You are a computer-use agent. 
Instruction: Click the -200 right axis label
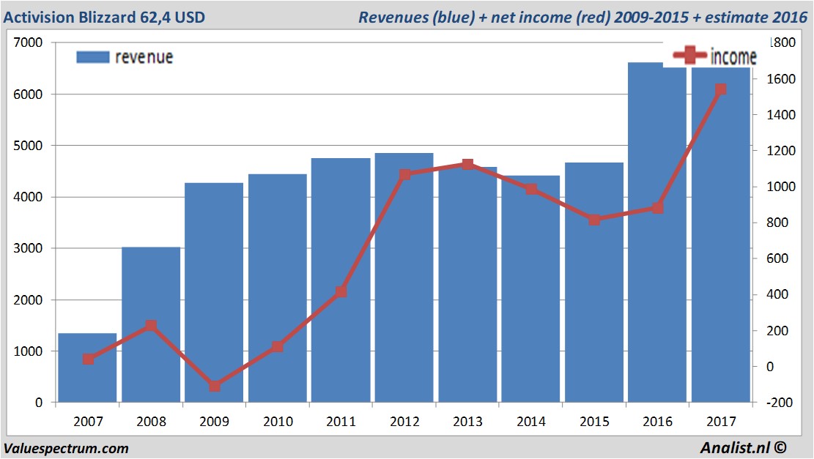(x=778, y=403)
